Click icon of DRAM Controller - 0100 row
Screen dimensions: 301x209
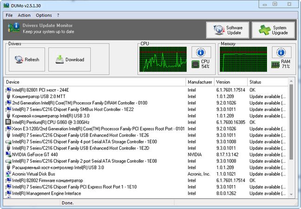[8, 103]
